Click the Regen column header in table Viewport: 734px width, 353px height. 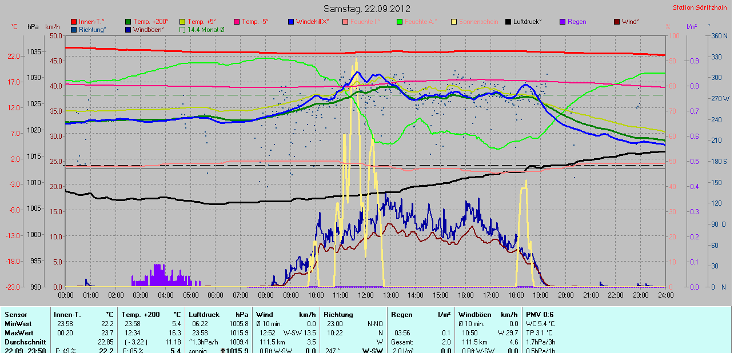point(401,315)
